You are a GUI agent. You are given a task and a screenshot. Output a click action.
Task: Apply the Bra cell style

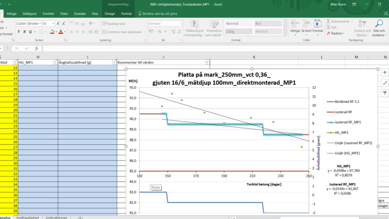(x=268, y=23)
